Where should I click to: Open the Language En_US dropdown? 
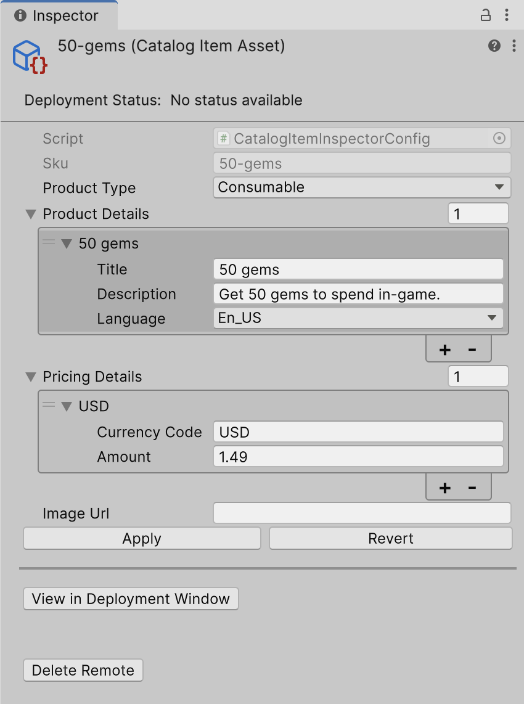tap(358, 318)
